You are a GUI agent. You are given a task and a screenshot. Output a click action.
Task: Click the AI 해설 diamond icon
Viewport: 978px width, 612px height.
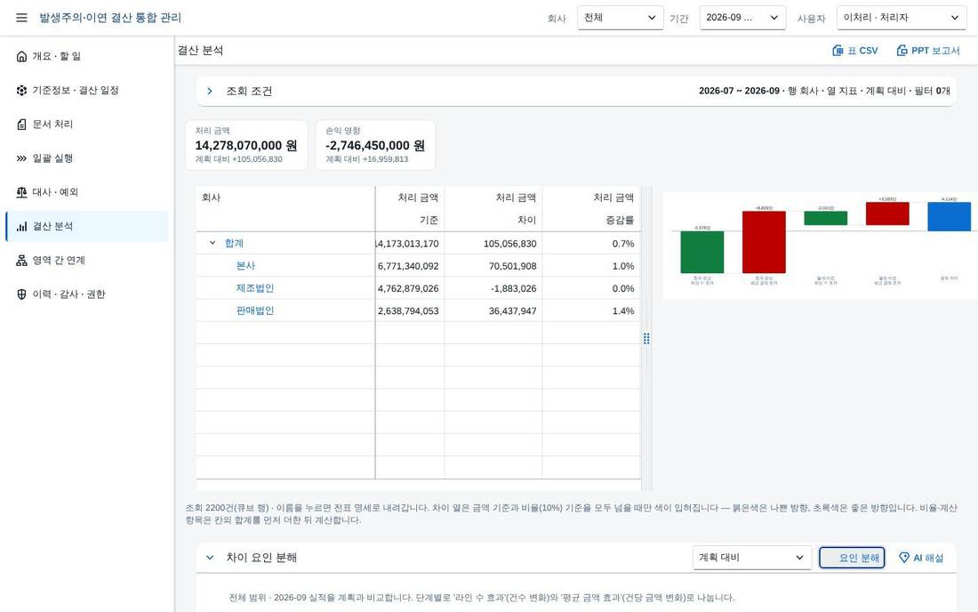click(904, 558)
